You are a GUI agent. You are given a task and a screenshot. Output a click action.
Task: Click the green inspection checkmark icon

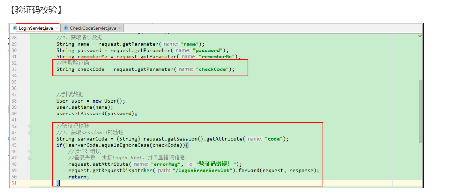(x=420, y=36)
